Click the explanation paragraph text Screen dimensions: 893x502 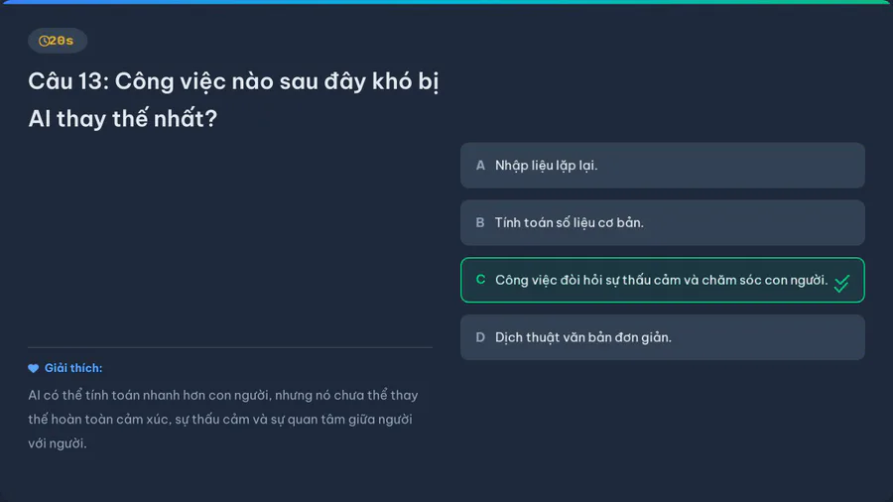[222, 419]
